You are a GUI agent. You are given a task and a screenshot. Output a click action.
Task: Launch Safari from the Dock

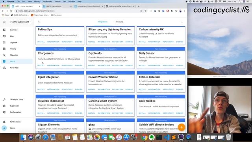click(x=46, y=137)
